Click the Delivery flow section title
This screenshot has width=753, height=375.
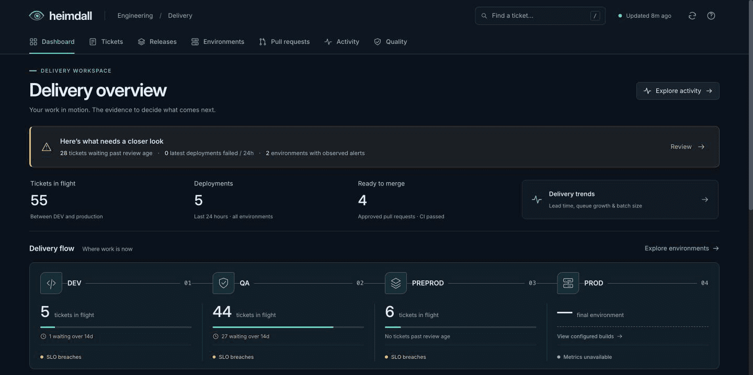tap(52, 249)
